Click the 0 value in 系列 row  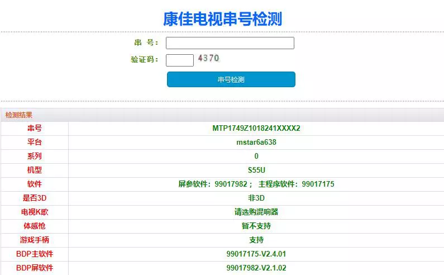[x=256, y=156]
